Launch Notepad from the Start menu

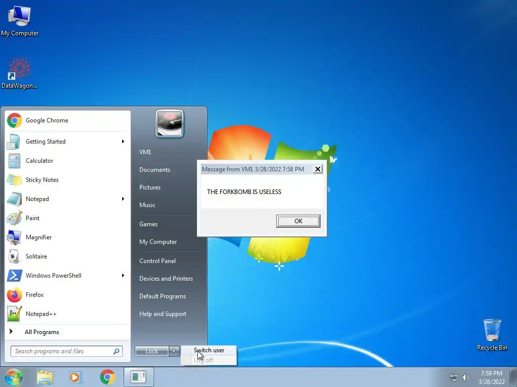68,199
